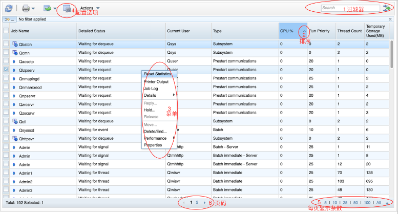The height and width of the screenshot is (214, 399).
Task: Select Job Log from the context menu
Action: 152,89
